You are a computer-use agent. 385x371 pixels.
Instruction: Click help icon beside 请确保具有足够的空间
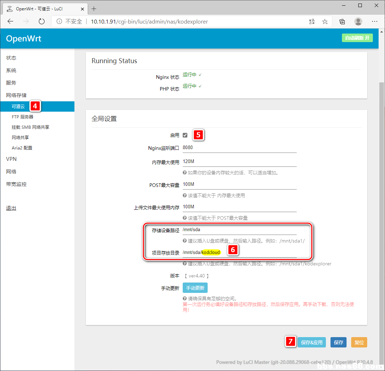tap(184, 299)
